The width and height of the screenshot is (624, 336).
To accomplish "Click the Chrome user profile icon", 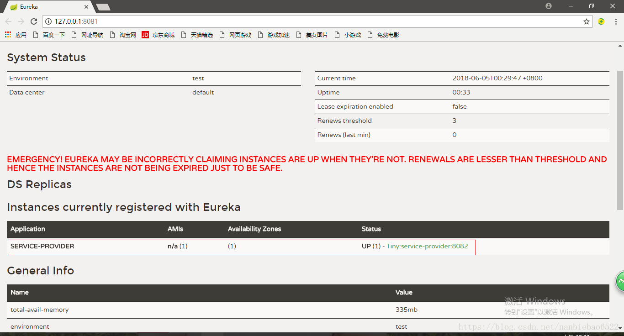I will 549,6.
